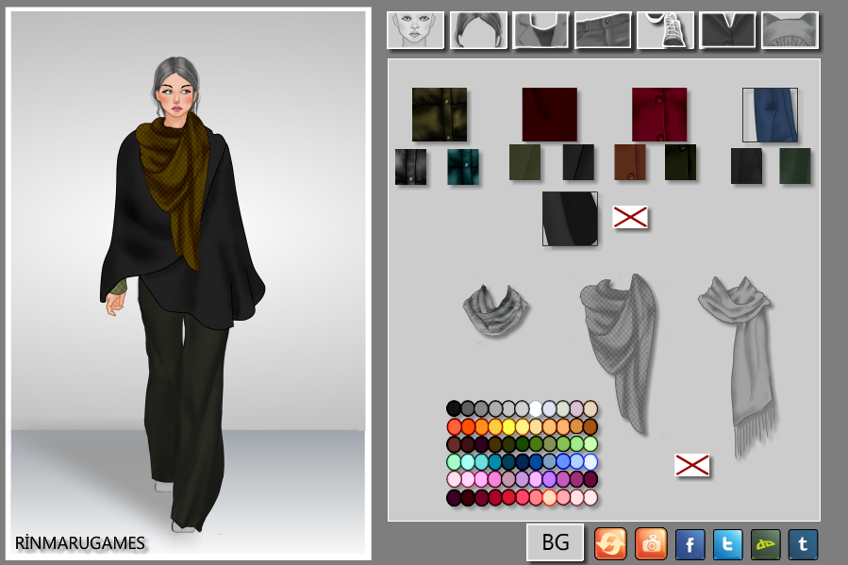Select the crimson buttoned coat
The height and width of the screenshot is (565, 848).
click(x=659, y=115)
